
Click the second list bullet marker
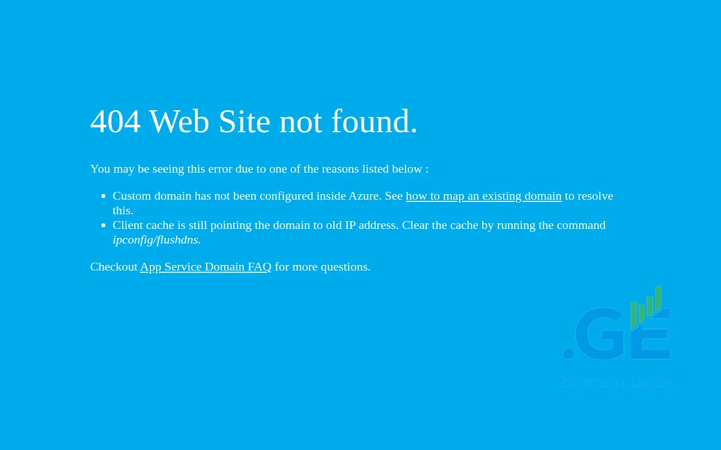[x=103, y=226]
